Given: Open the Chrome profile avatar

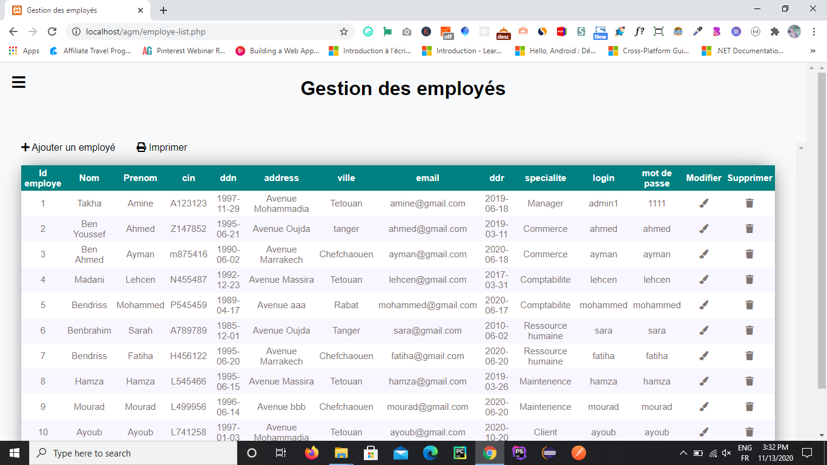Looking at the screenshot, I should click(x=794, y=31).
